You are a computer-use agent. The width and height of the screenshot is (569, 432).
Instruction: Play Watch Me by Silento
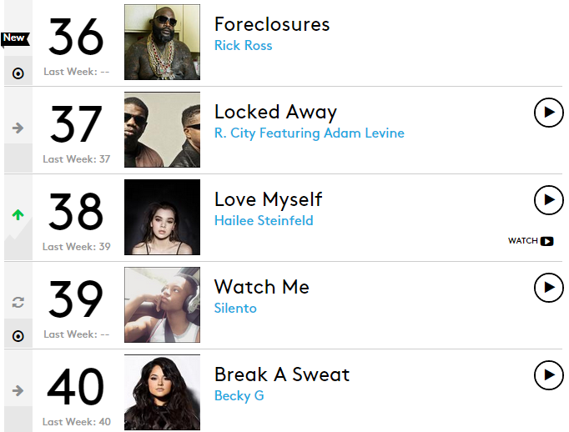pos(548,287)
